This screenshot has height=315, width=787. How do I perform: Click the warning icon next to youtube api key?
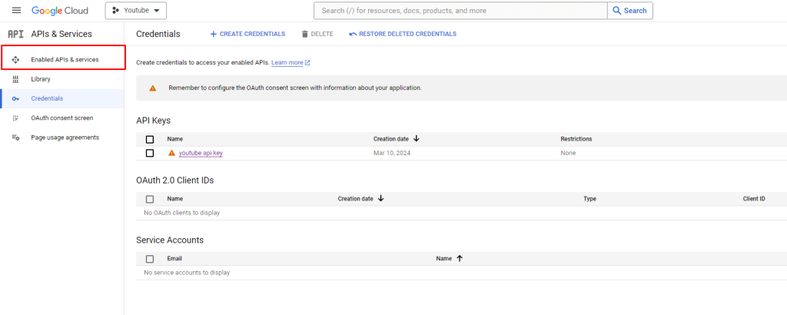click(x=171, y=153)
